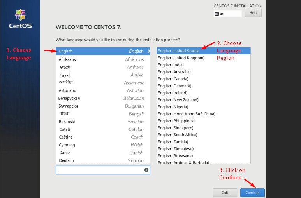The image size is (301, 198).
Task: Choose English (Botswana) region
Action: (204, 156)
